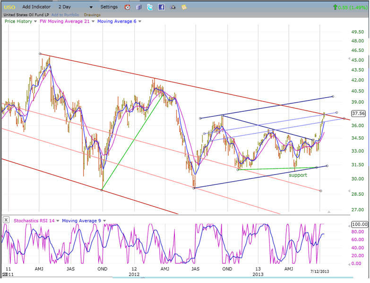Viewport: 370px width, 283px height.
Task: Expand FW Moving Average 21 options
Action: coord(94,21)
